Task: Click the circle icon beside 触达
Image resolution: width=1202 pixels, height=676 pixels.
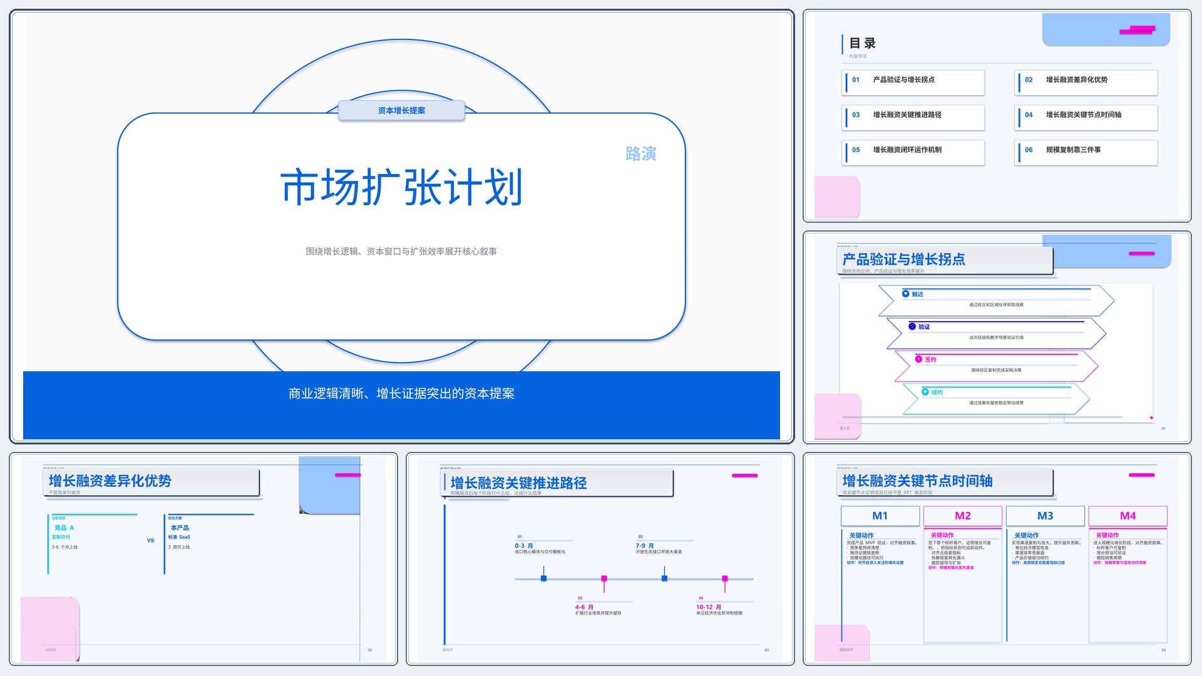Action: pyautogui.click(x=905, y=294)
